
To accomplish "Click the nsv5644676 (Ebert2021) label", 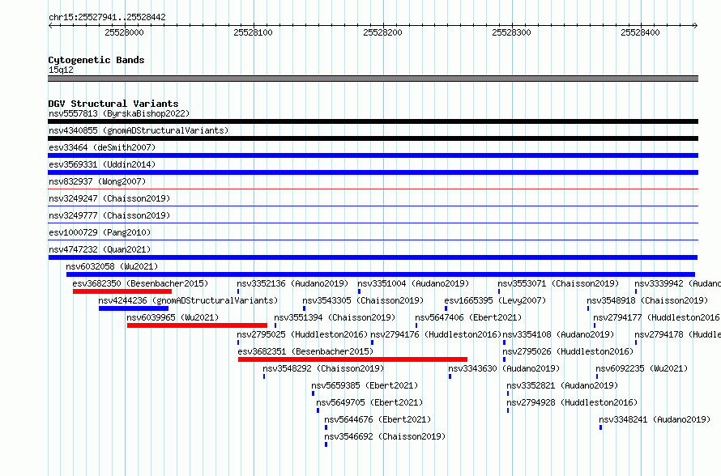I will point(378,419).
